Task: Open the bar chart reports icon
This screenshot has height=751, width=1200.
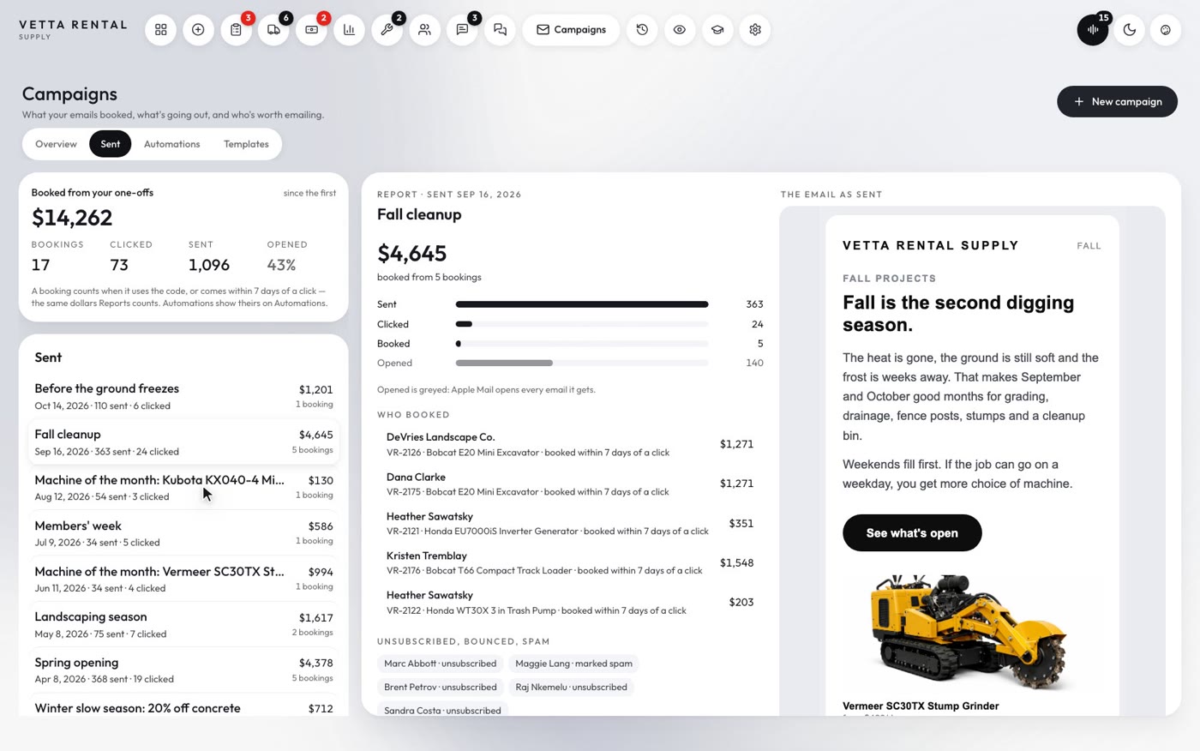Action: [x=349, y=30]
